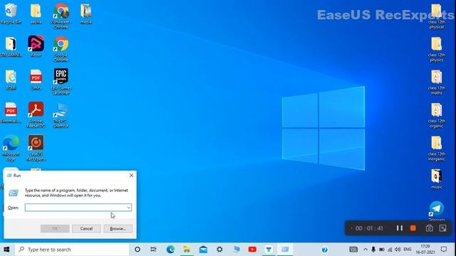The height and width of the screenshot is (256, 456).
Task: Select the class 12th physics folder
Action: tap(437, 49)
